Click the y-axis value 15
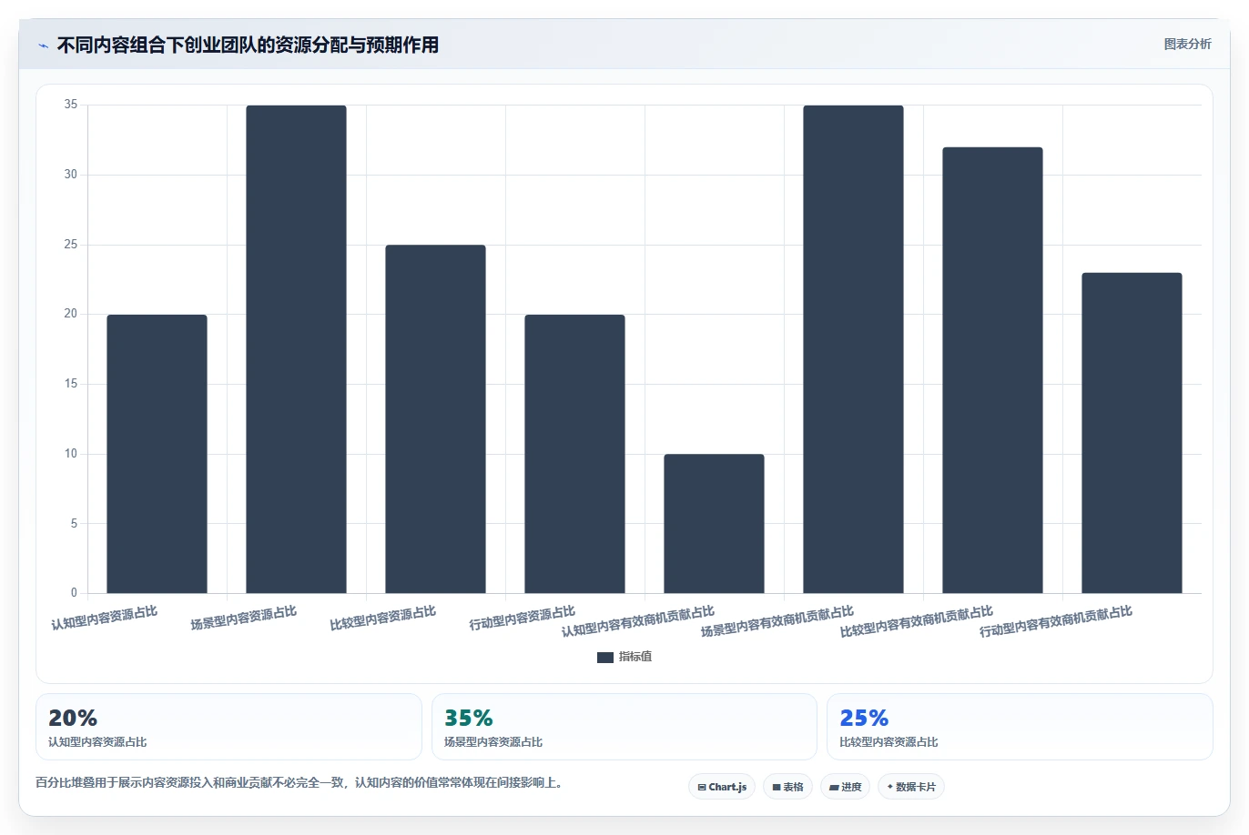 click(x=71, y=384)
